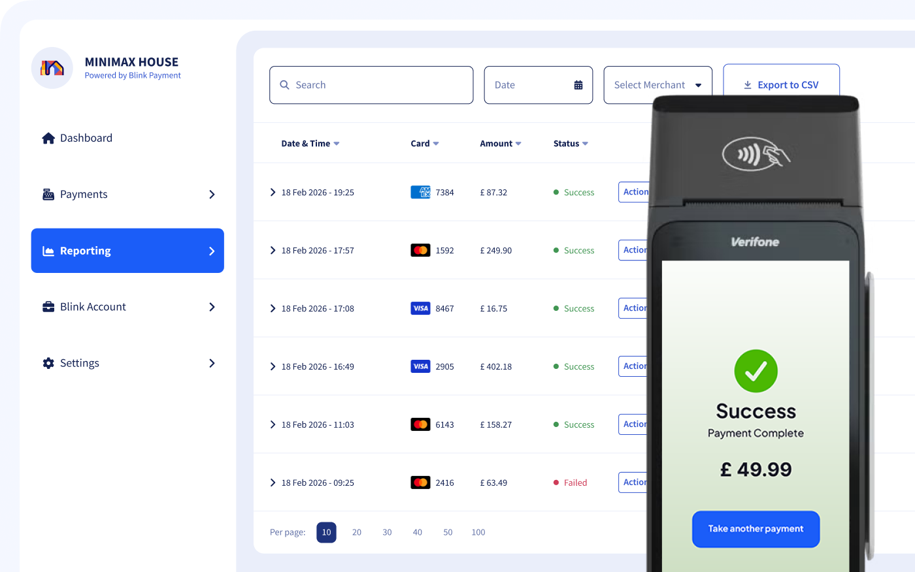Expand the failed 09:25 transaction row
915x572 pixels.
tap(273, 483)
